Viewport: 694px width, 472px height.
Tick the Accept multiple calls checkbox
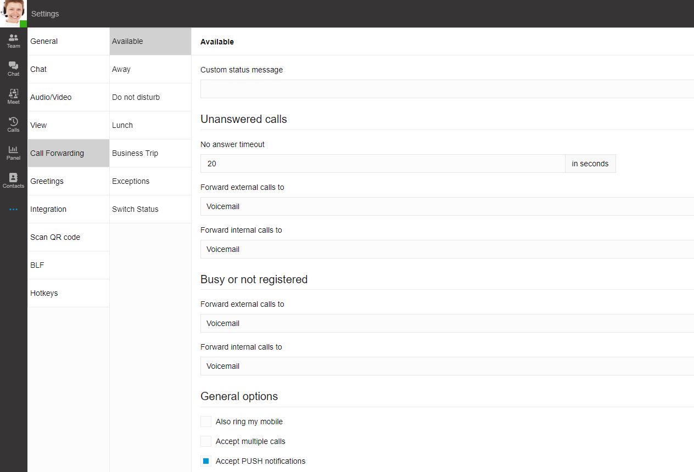tap(206, 441)
